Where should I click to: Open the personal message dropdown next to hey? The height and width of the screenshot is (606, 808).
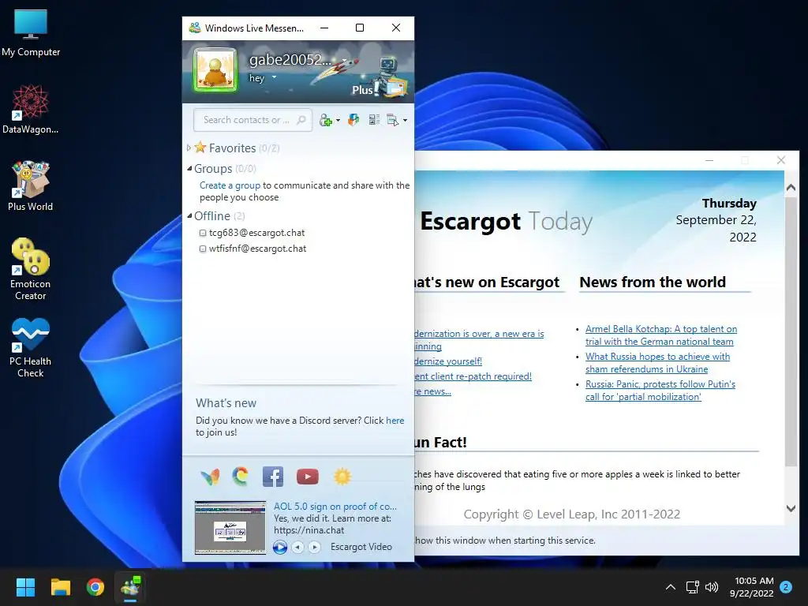[x=274, y=78]
